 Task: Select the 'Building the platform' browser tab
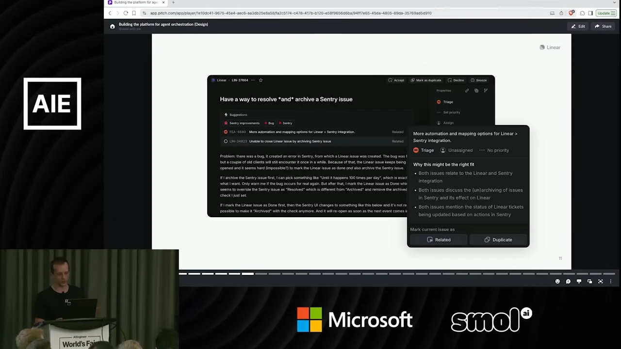tap(137, 2)
